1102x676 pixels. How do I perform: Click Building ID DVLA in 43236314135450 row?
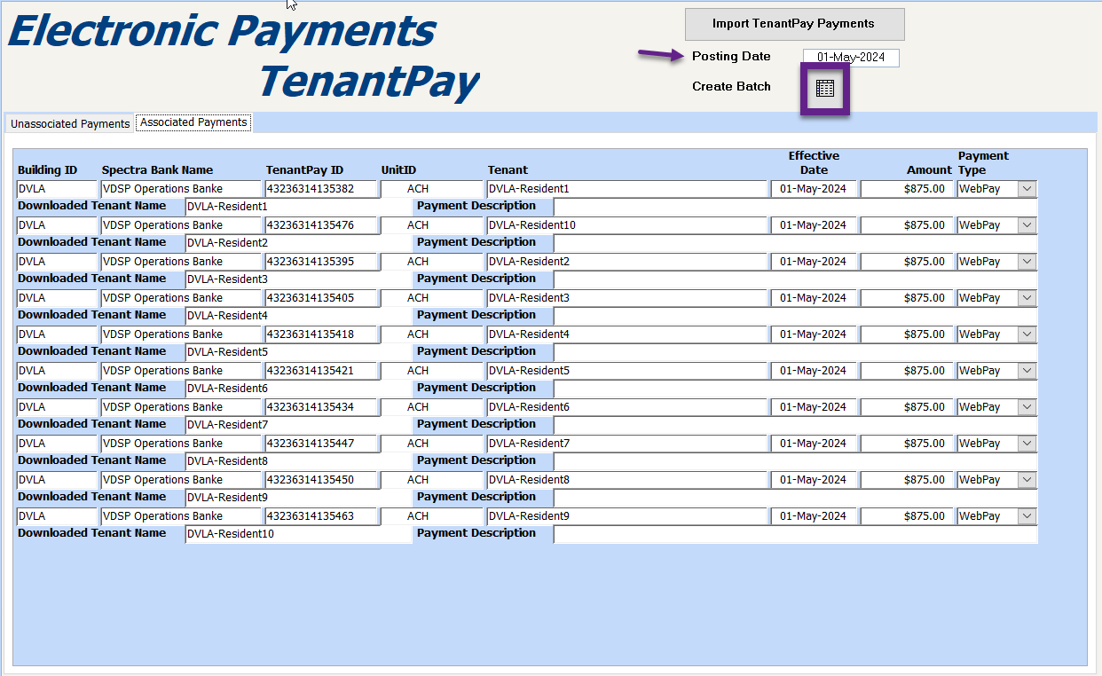(57, 480)
